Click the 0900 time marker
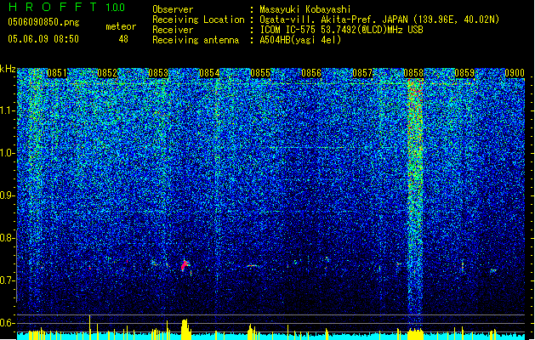This screenshot has height=340, width=535. [515, 73]
